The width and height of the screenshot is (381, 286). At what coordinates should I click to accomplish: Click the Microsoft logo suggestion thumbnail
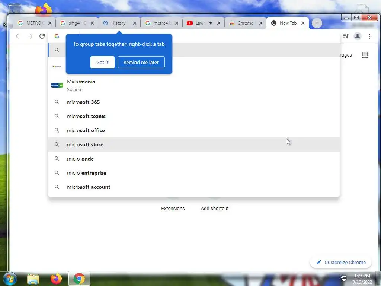pyautogui.click(x=57, y=66)
